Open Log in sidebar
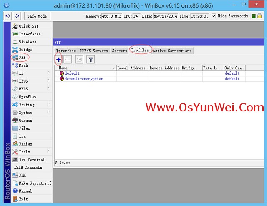 pos(32,136)
